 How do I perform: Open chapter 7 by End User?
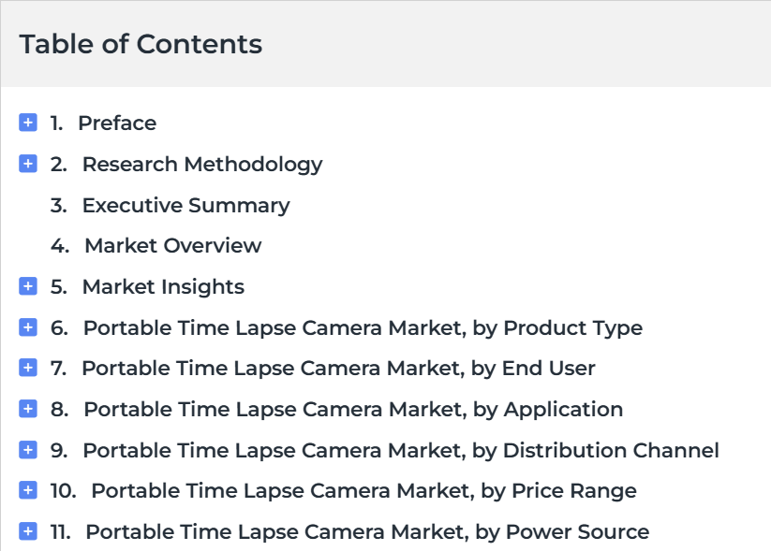point(338,369)
